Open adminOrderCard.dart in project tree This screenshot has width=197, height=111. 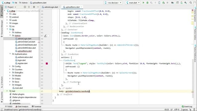pos(26,42)
